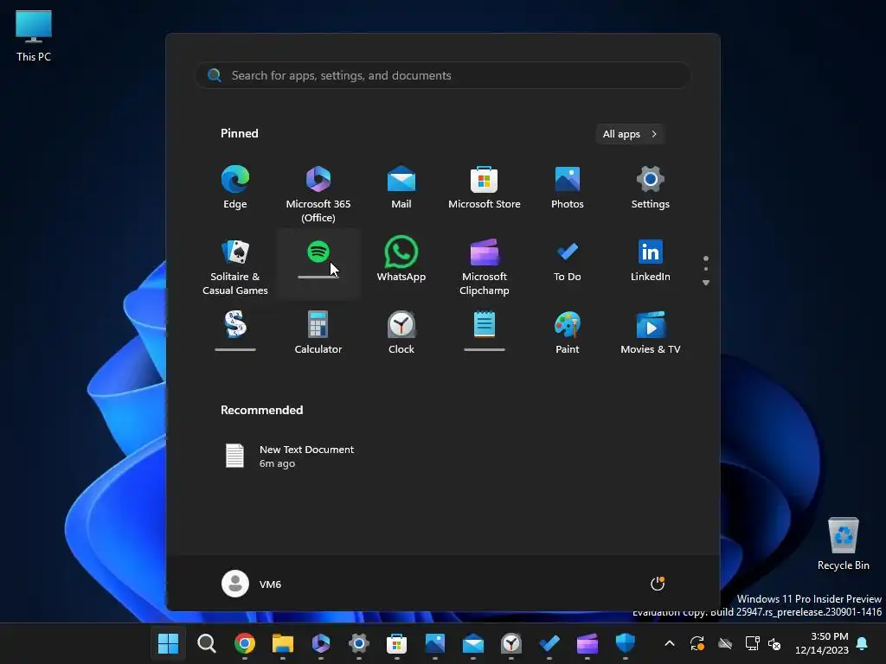
Task: Open Clipchamp from the taskbar
Action: 587,643
